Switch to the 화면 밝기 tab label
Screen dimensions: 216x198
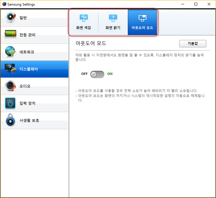113,28
